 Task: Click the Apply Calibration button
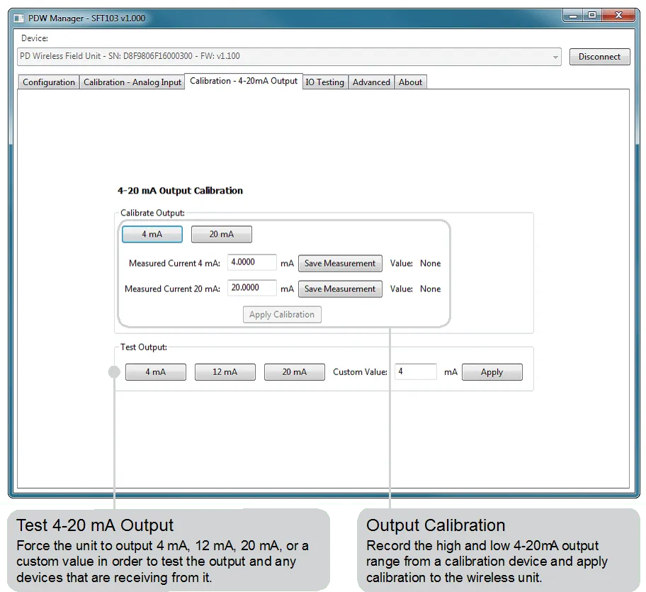tap(282, 315)
